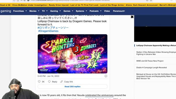176x99 pixels.
Task: Open Diablo 4 Campaign Length Revealed article
Action: tap(152, 68)
